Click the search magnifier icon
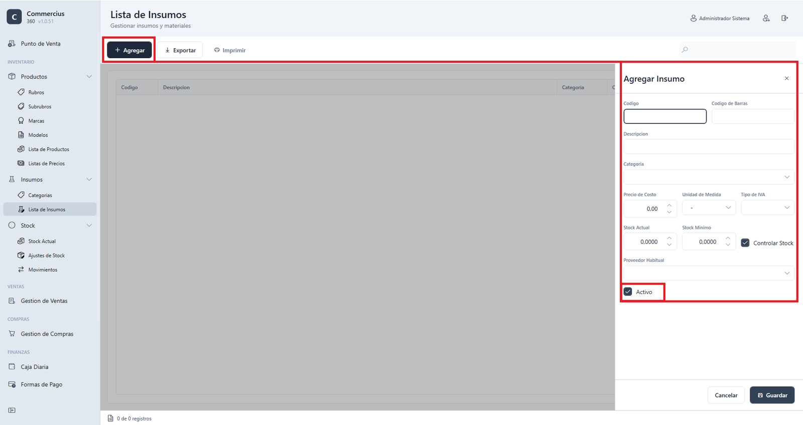803x425 pixels. (x=685, y=50)
